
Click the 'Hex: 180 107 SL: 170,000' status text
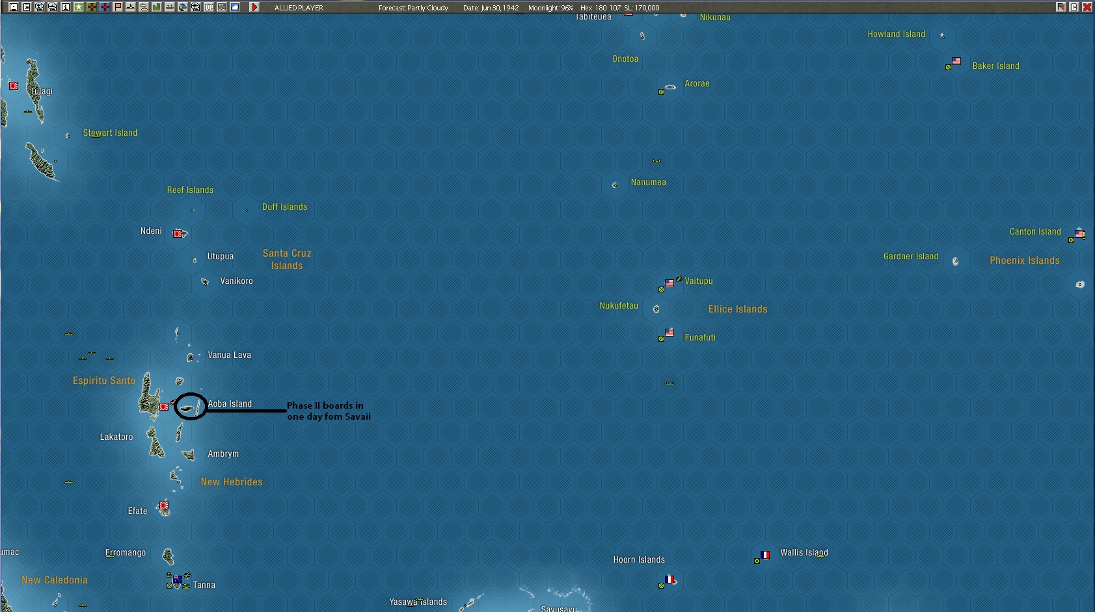(619, 8)
